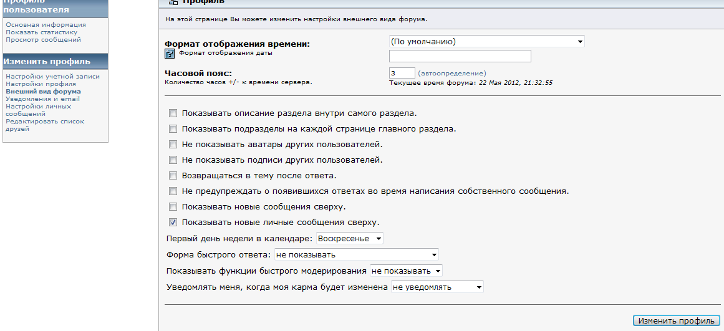The height and width of the screenshot is (331, 724).
Task: Click the custom date format text field
Action: tap(460, 56)
